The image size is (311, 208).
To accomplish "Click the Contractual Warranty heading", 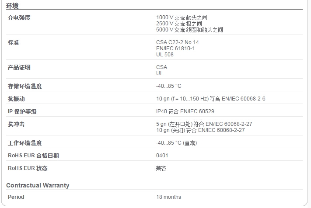I will click(x=38, y=185).
